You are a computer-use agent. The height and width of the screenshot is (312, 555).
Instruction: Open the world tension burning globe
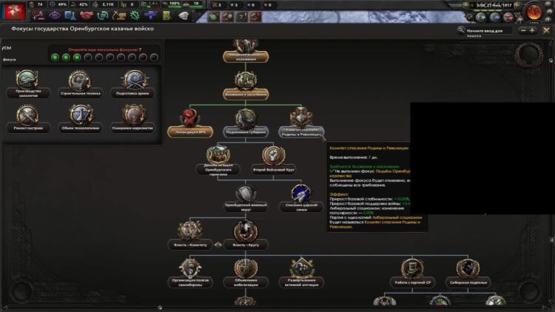coord(534,12)
